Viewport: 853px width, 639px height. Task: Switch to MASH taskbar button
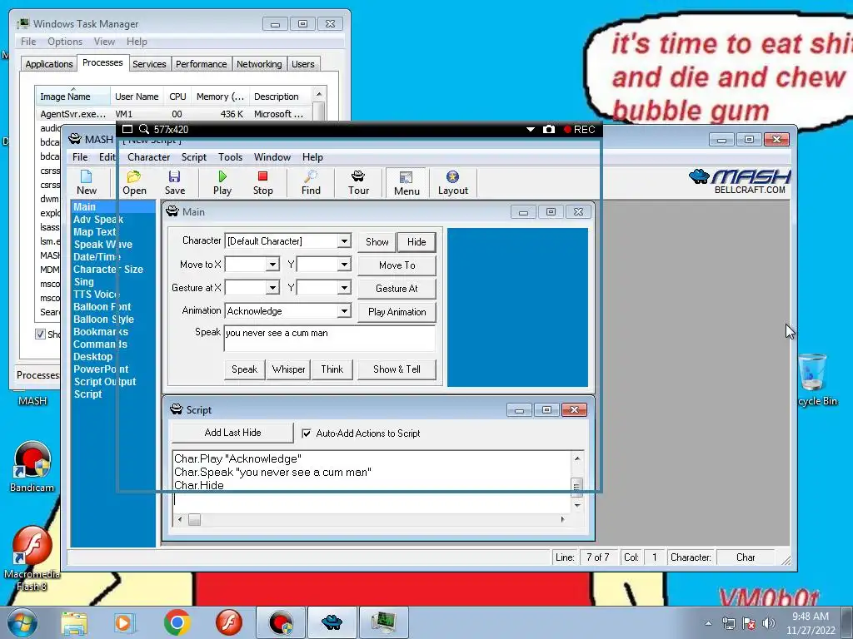pyautogui.click(x=332, y=622)
